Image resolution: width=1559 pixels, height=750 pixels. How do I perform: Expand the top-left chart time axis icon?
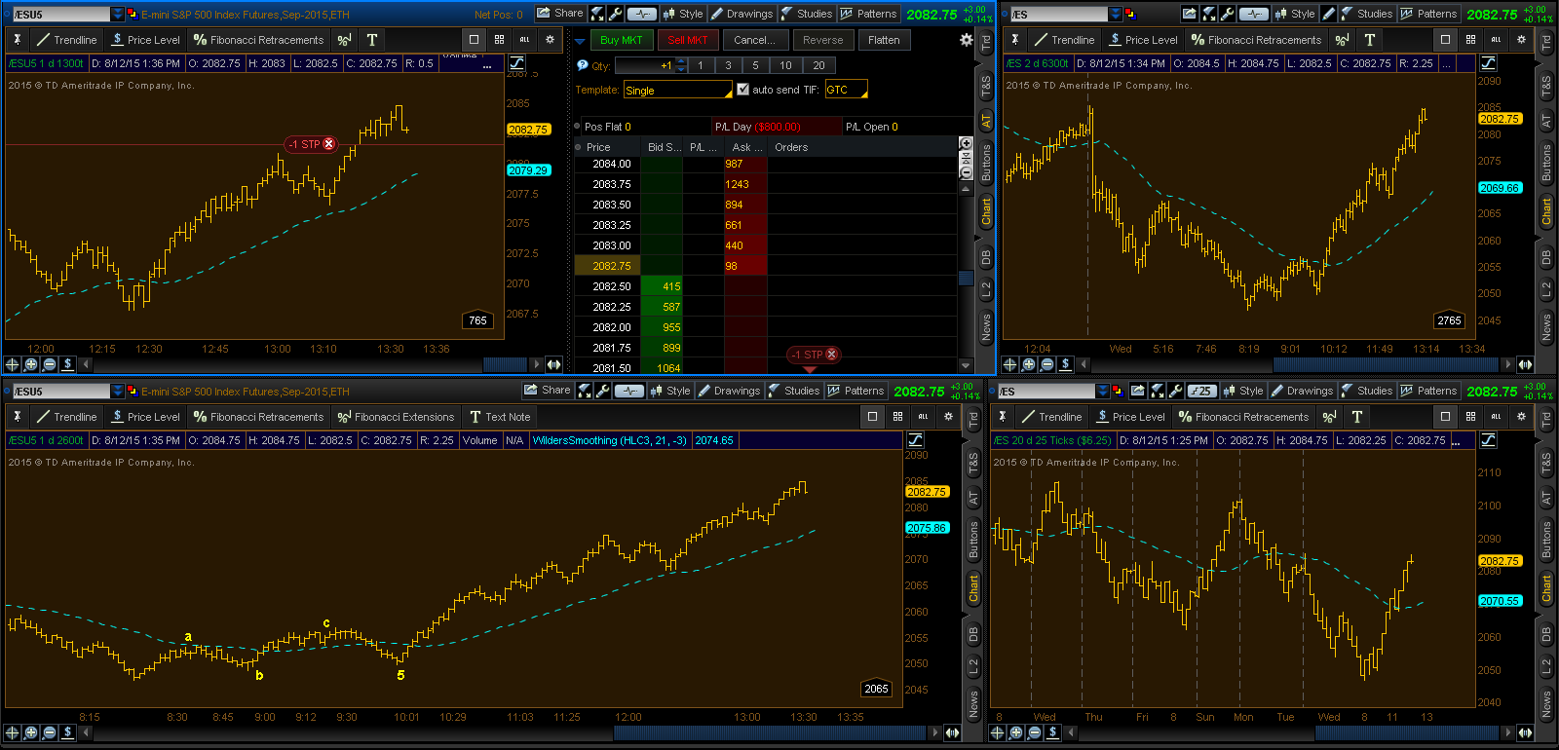[x=553, y=364]
